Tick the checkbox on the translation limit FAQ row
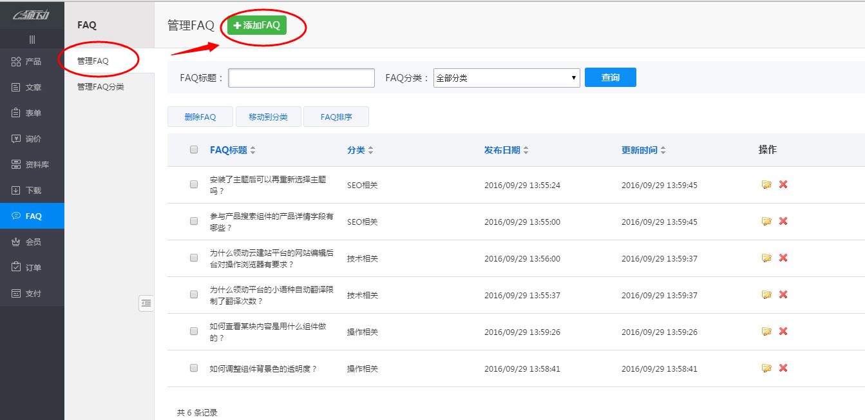This screenshot has width=865, height=420. click(193, 294)
